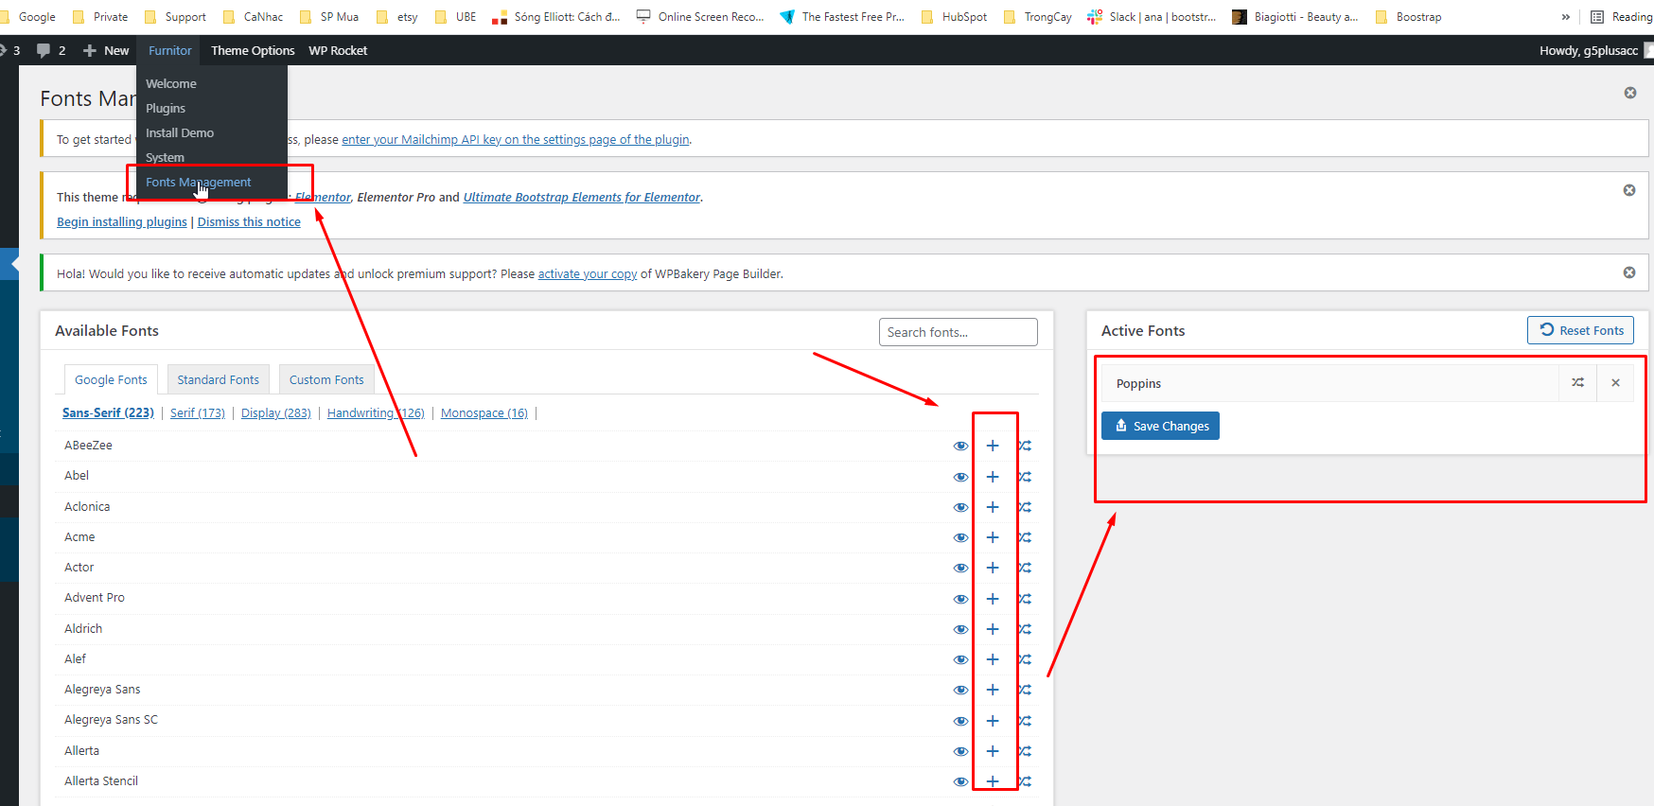1654x806 pixels.
Task: Open the activate your copy link
Action: [x=588, y=273]
